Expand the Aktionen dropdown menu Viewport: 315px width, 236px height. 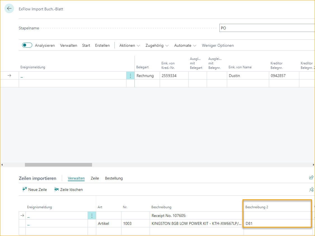[130, 45]
